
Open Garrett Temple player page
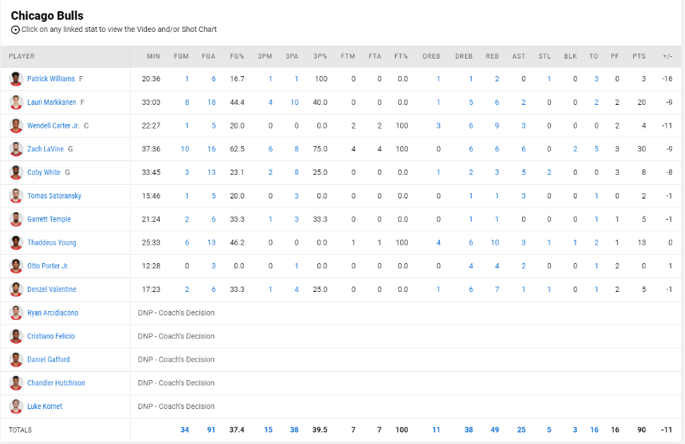tap(49, 219)
